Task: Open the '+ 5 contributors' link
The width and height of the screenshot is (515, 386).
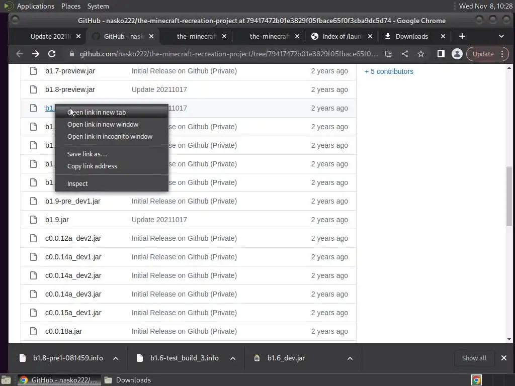Action: (x=389, y=71)
